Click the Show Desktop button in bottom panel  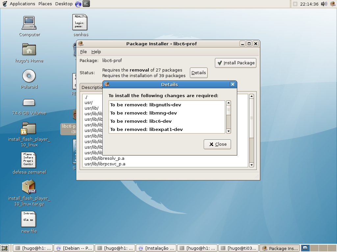point(5,248)
